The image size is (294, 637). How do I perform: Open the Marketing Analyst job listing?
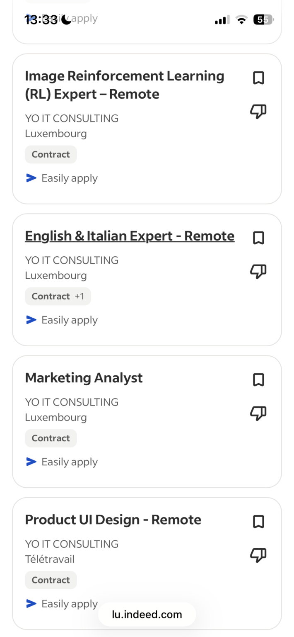point(84,378)
